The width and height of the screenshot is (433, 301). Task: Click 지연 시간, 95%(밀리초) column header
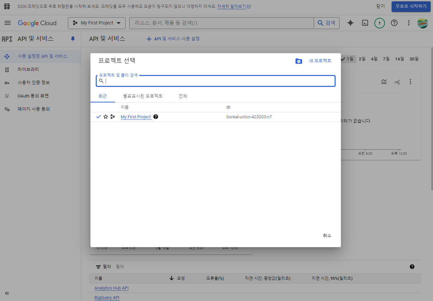click(332, 279)
